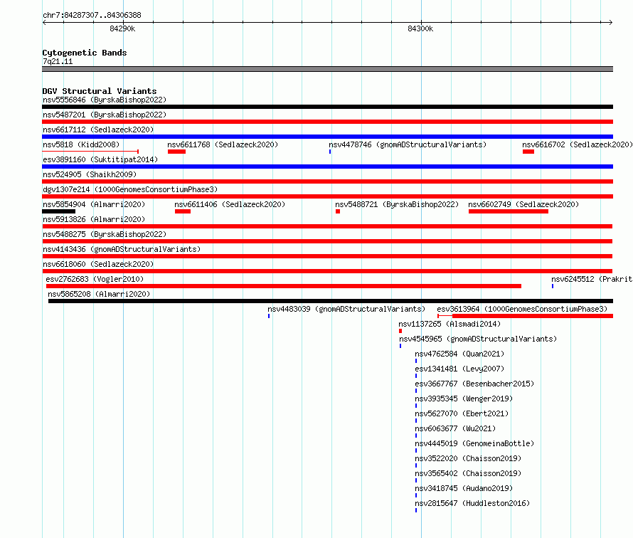The width and height of the screenshot is (633, 538).
Task: Select the nsv5487201 (ByrskaBishop2022) label
Action: tap(105, 115)
